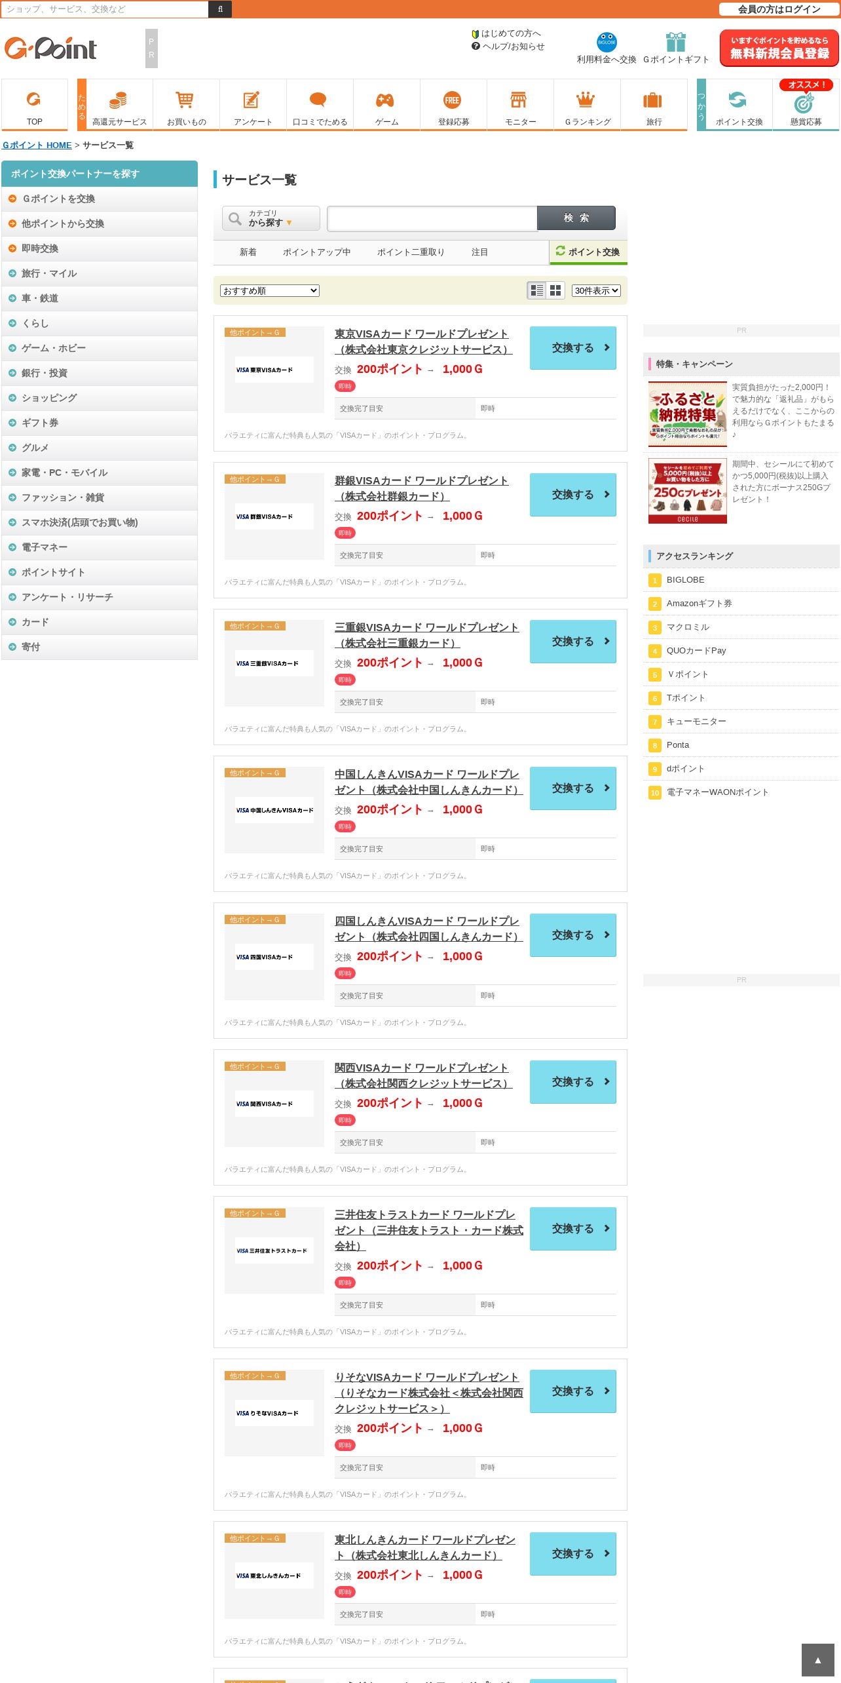Click the G-Point logo
841x1683 pixels.
50,48
